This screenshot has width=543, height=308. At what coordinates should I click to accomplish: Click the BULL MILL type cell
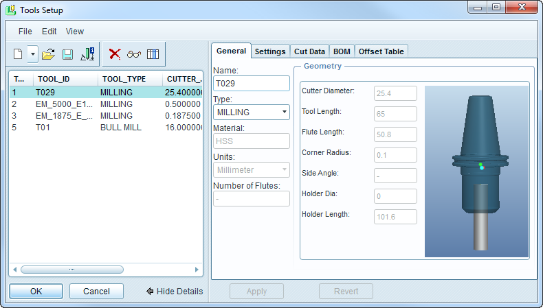(x=121, y=128)
